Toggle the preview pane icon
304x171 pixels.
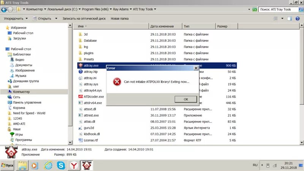pyautogui.click(x=290, y=19)
